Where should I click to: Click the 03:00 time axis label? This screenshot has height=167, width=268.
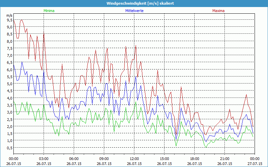pyautogui.click(x=44, y=159)
